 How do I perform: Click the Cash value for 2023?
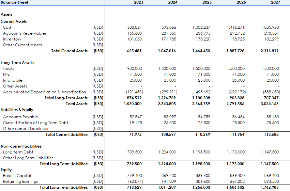[x=134, y=27]
